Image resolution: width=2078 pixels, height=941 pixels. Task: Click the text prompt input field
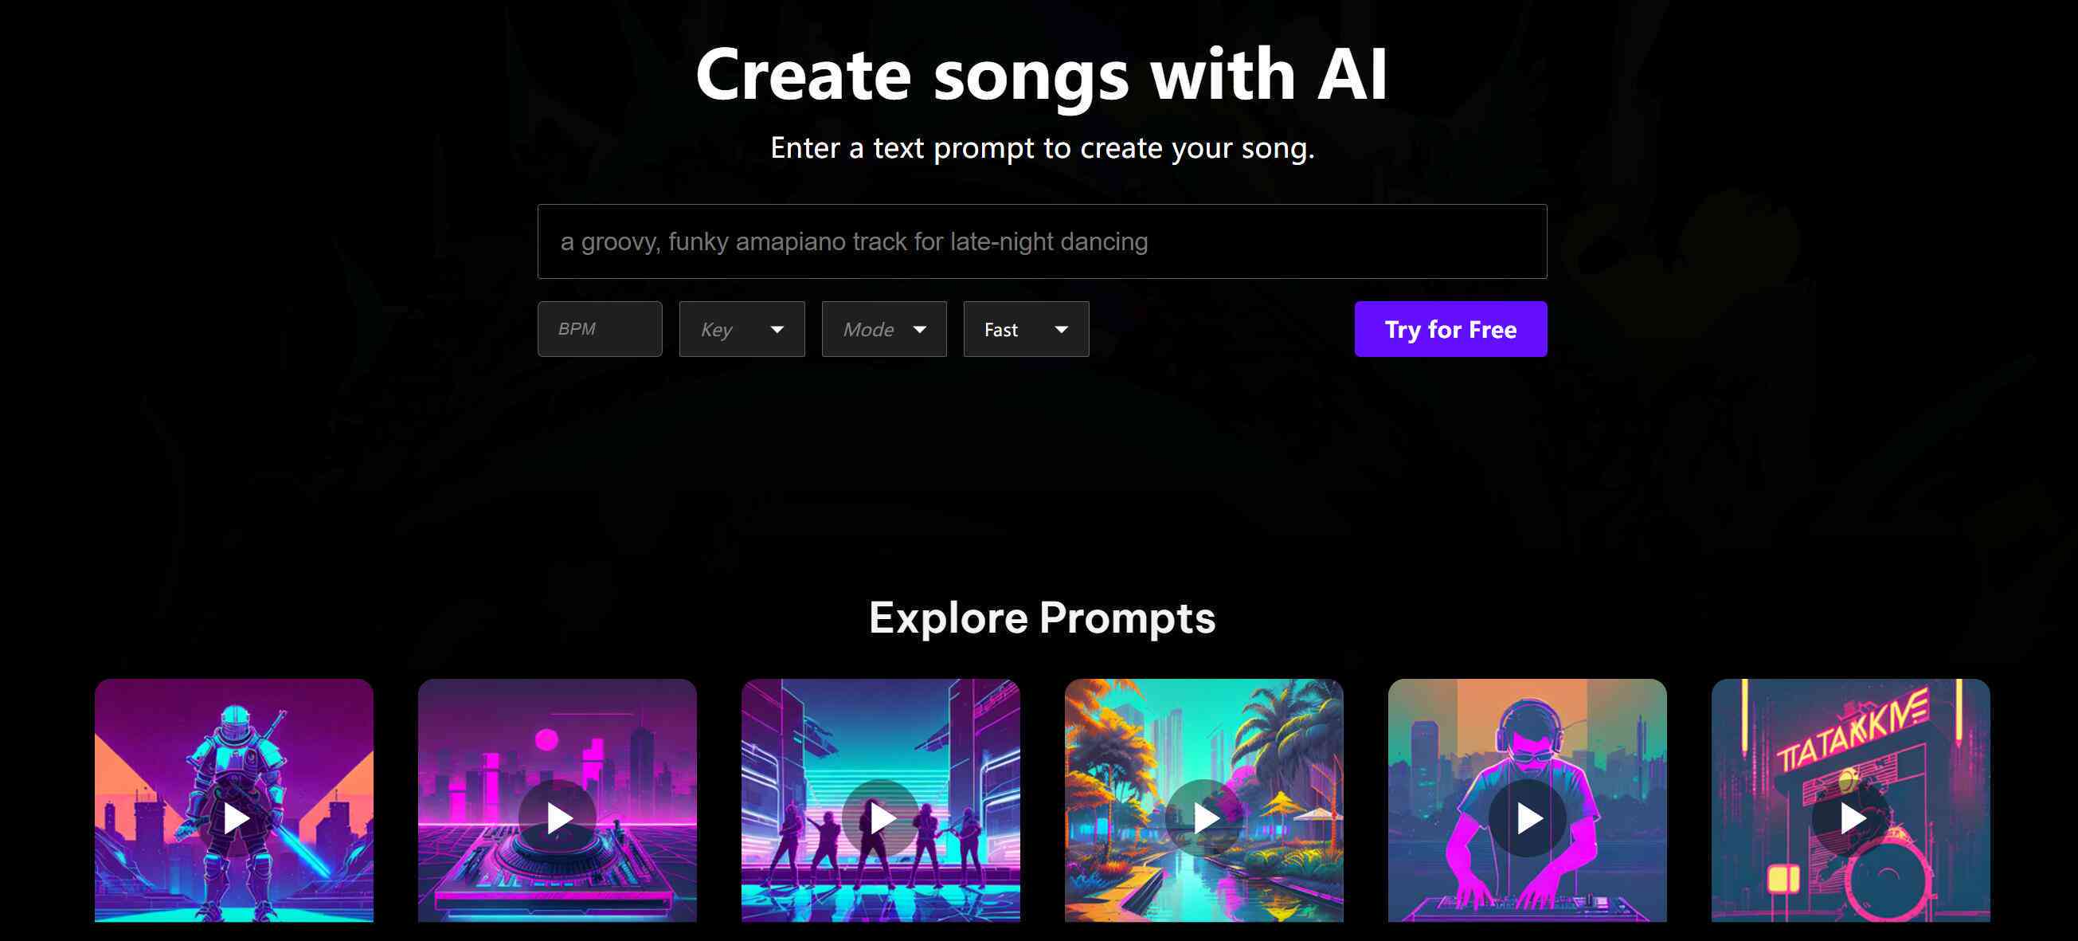coord(1040,241)
